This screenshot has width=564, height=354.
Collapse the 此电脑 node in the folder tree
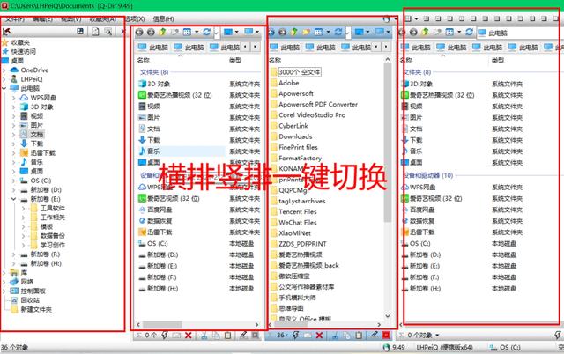tap(4, 88)
